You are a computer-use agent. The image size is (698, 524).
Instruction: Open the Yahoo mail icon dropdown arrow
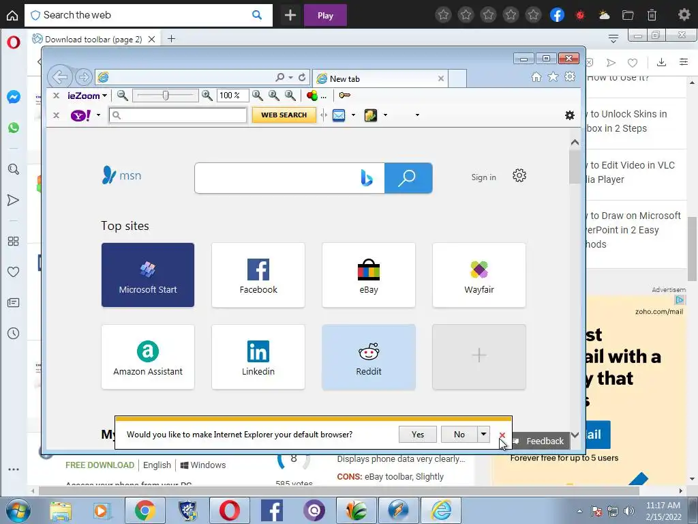(x=354, y=115)
